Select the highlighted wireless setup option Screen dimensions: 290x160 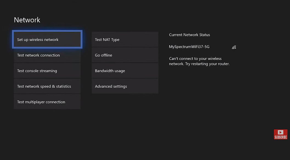(x=47, y=39)
